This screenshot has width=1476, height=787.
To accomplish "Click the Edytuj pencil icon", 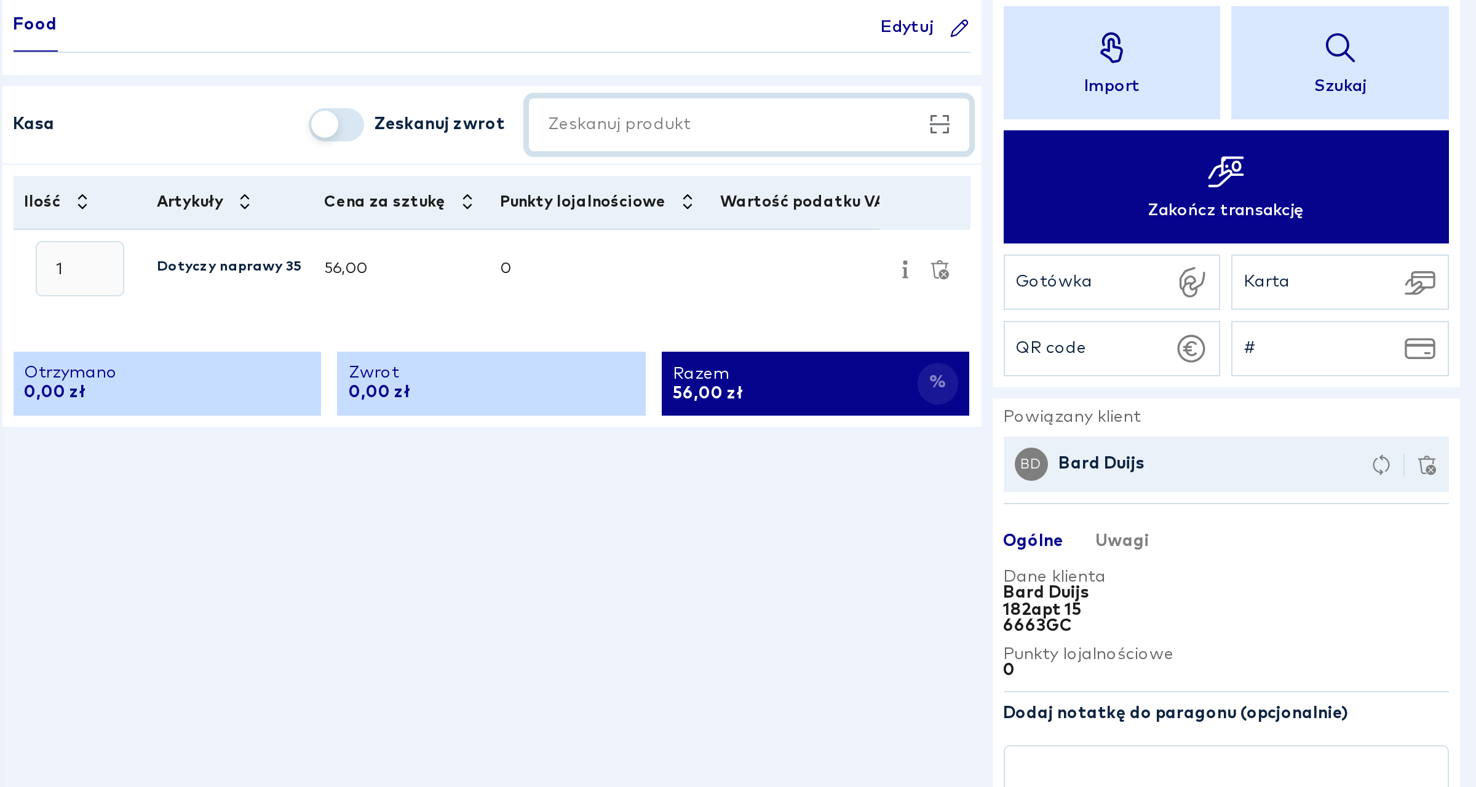I will point(959,28).
